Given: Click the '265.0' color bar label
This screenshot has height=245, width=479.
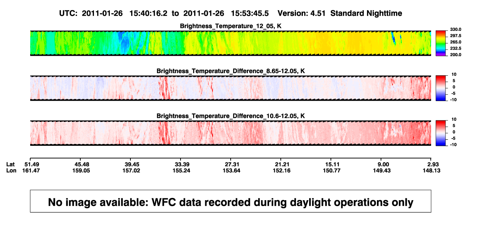Looking at the screenshot, I should point(455,42).
